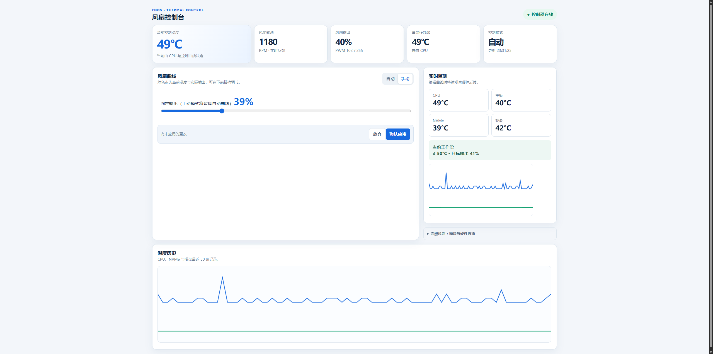Image resolution: width=713 pixels, height=354 pixels.
Task: Expand 高级诊断 模块与硬件通道 section
Action: pyautogui.click(x=490, y=234)
